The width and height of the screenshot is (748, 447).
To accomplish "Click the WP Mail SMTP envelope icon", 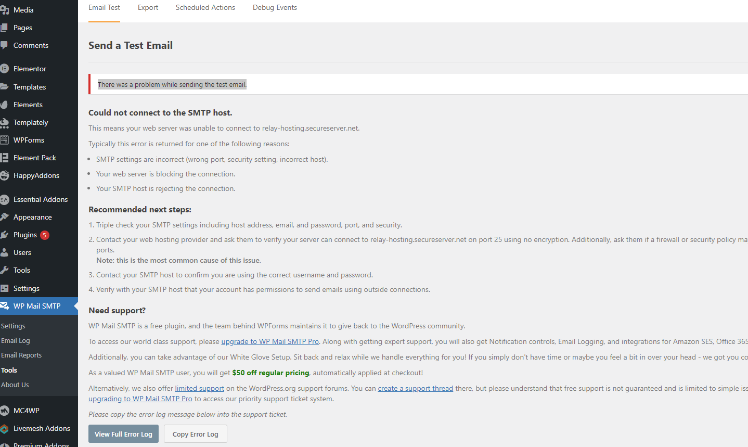I will (x=4, y=306).
